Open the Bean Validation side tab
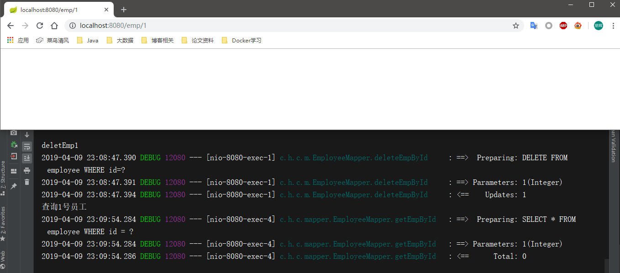 tap(613, 146)
